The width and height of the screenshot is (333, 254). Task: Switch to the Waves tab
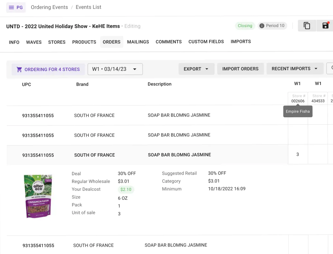pyautogui.click(x=34, y=42)
